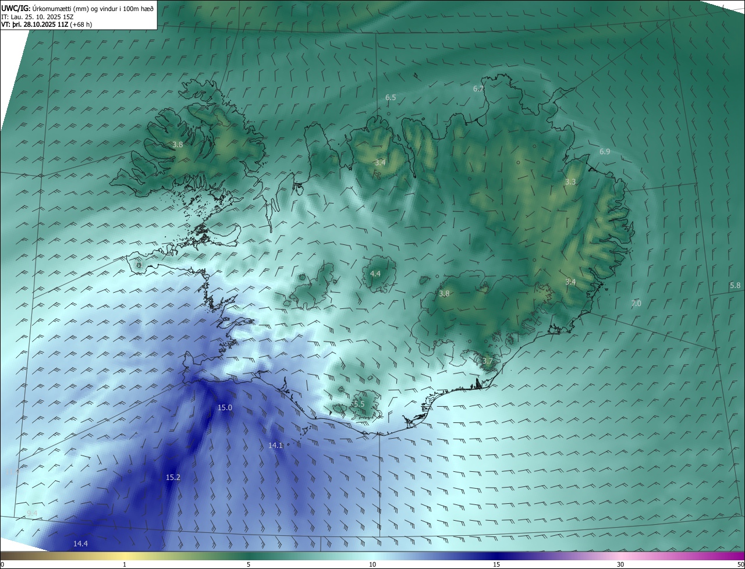Click the colorbar tick label 50
The height and width of the screenshot is (569, 745).
pos(740,564)
